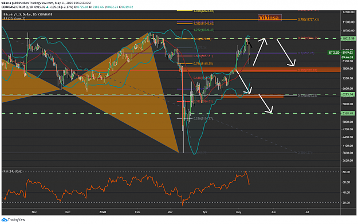The image size is (358, 224).
Task: Click the BB (20, close, 2) indicator label
Action: point(14,18)
